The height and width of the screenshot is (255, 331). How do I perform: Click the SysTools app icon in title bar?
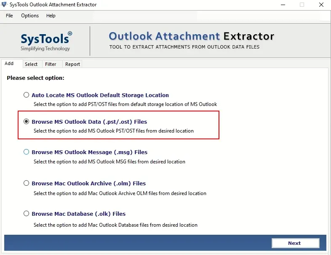click(x=4, y=4)
